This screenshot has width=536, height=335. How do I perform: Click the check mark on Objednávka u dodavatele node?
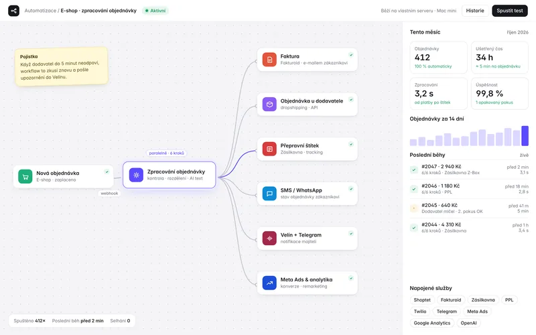coord(350,99)
